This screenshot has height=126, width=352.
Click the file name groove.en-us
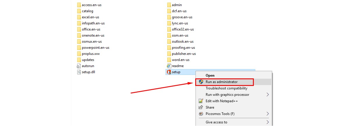(x=182, y=17)
